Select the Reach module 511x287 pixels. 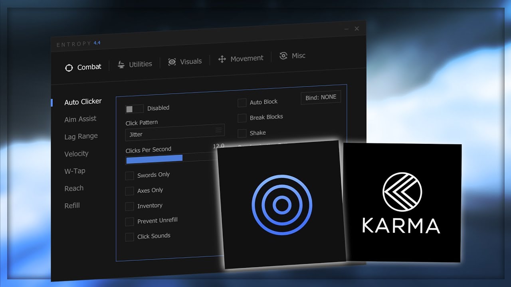tap(74, 188)
